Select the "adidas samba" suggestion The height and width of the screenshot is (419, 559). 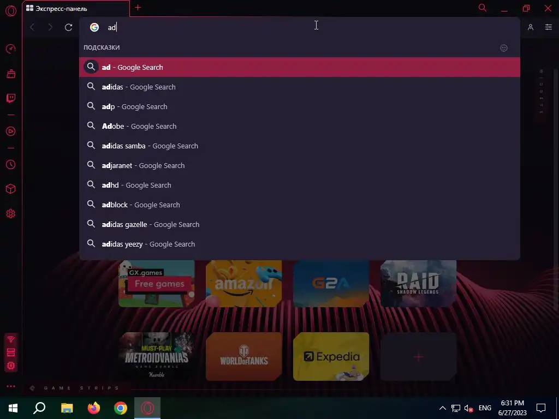tap(300, 145)
